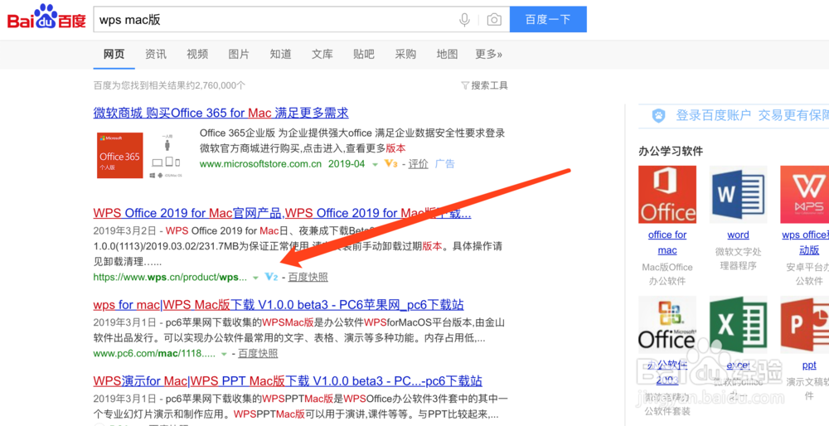Open 百度快照 for the pc6.com result

[258, 353]
